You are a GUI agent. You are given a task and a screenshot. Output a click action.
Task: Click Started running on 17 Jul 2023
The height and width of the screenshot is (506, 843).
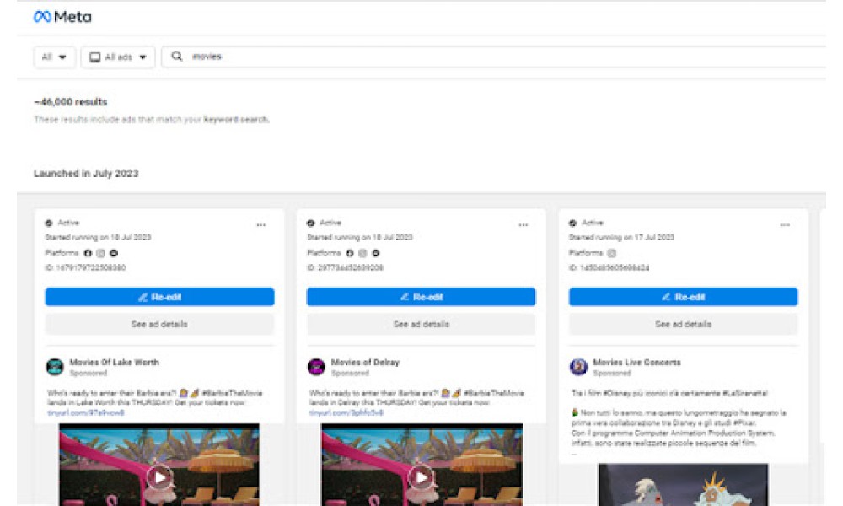pyautogui.click(x=621, y=237)
